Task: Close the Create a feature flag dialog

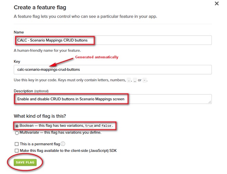Action: tap(217, 3)
